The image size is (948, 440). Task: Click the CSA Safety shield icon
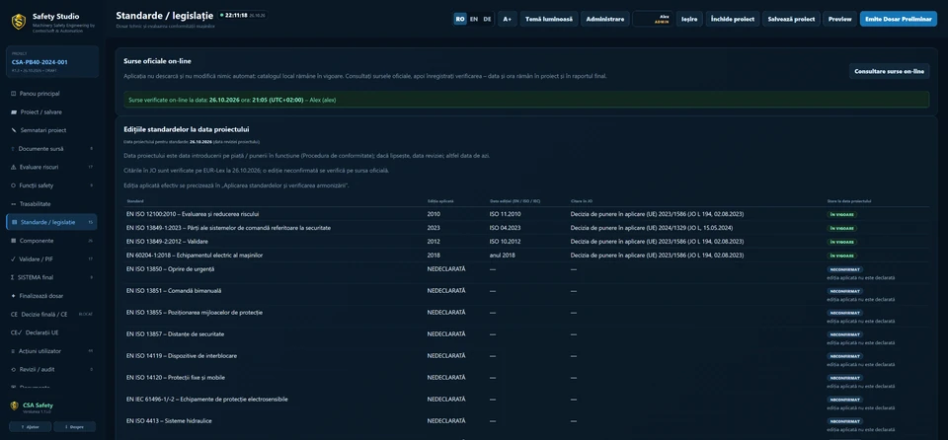coord(15,406)
